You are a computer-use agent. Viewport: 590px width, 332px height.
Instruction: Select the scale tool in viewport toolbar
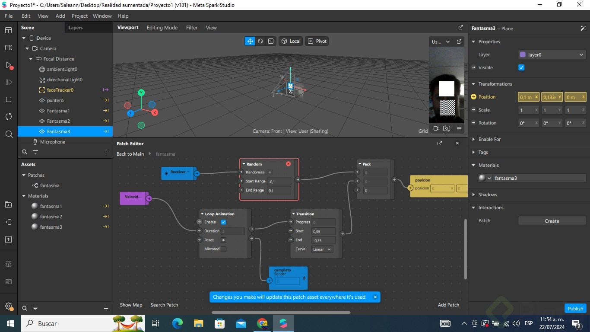pyautogui.click(x=271, y=41)
